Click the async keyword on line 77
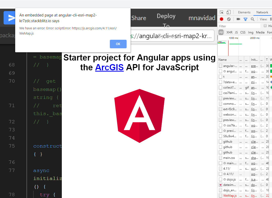The height and width of the screenshot is (198, 272). point(41,171)
